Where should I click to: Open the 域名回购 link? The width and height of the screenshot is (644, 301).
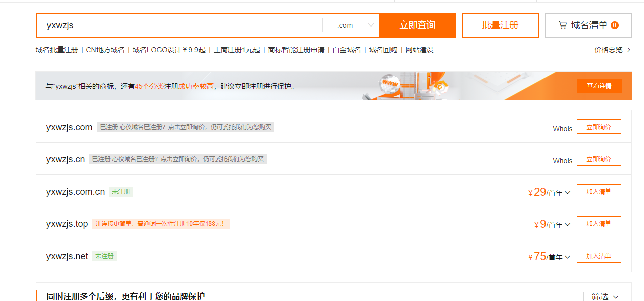[x=383, y=50]
